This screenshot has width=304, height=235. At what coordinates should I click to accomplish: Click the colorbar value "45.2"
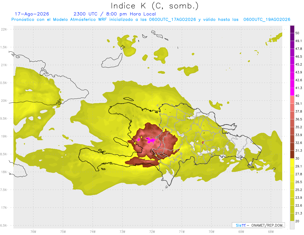pos(298,64)
